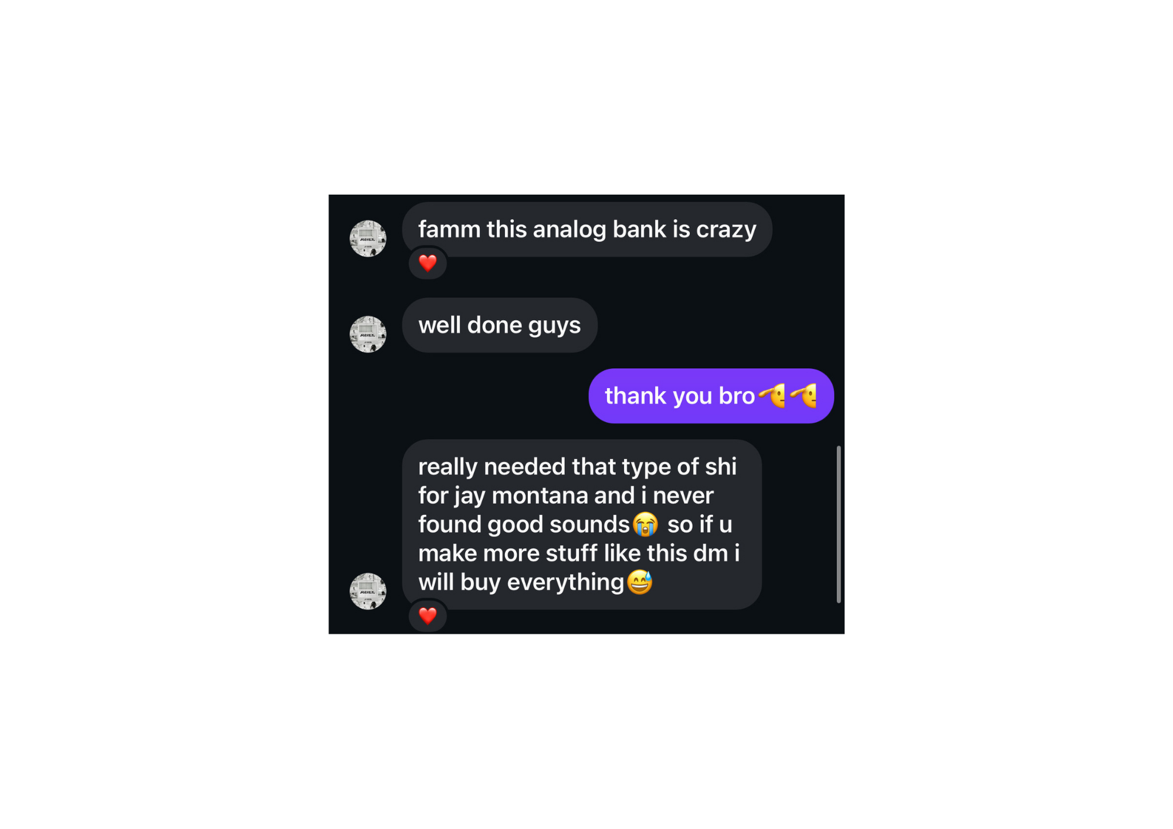Select the "well done guys" message bubble
The height and width of the screenshot is (829, 1173).
(x=499, y=325)
